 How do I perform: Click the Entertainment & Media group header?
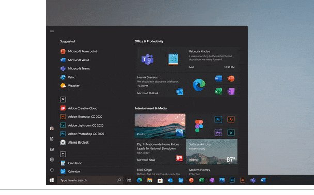point(151,108)
